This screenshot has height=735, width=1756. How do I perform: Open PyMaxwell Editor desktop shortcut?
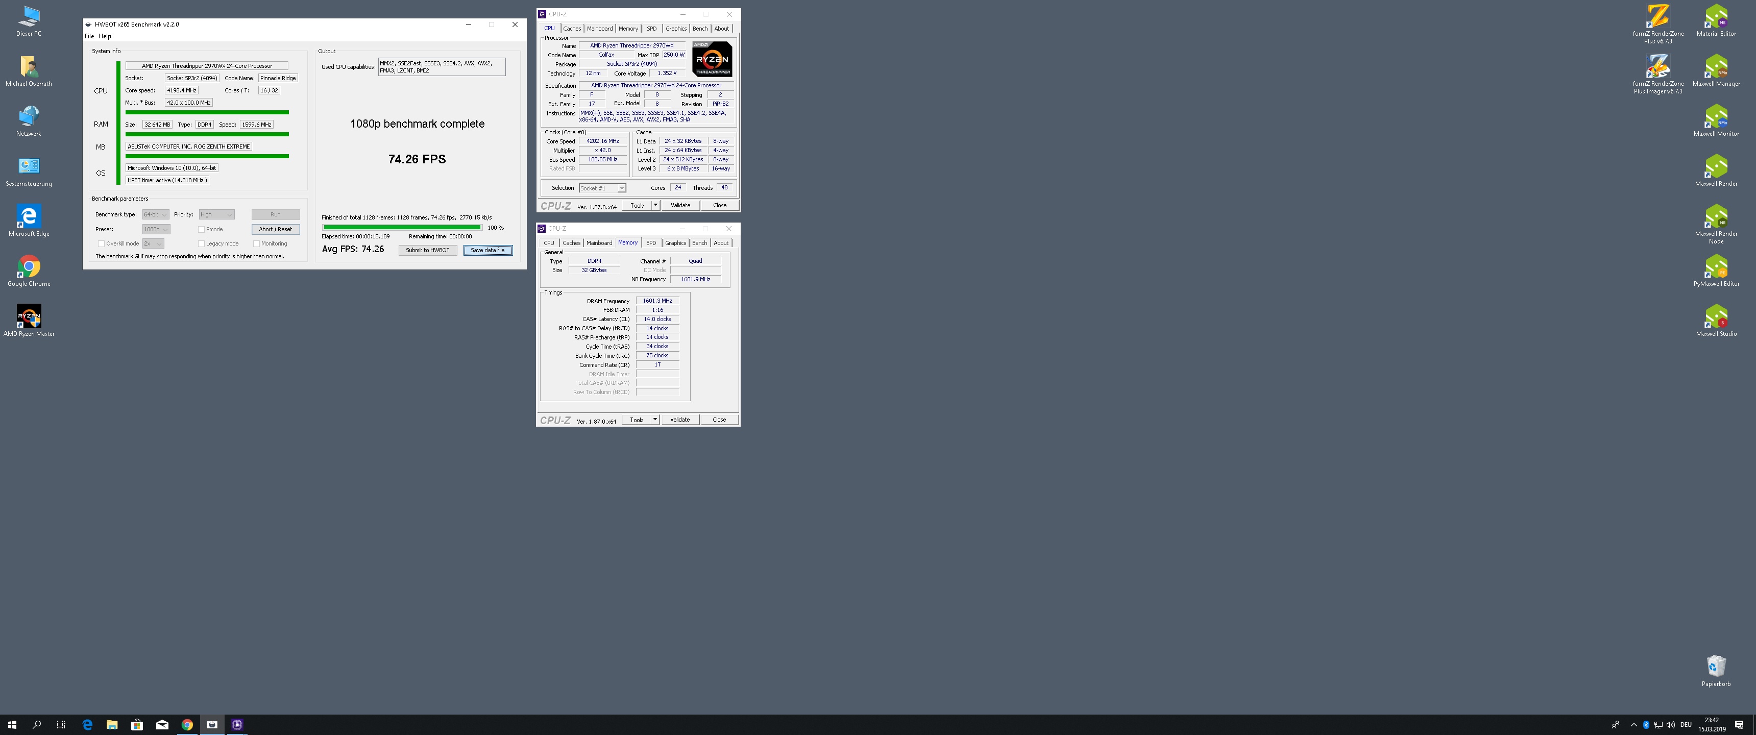pos(1716,271)
